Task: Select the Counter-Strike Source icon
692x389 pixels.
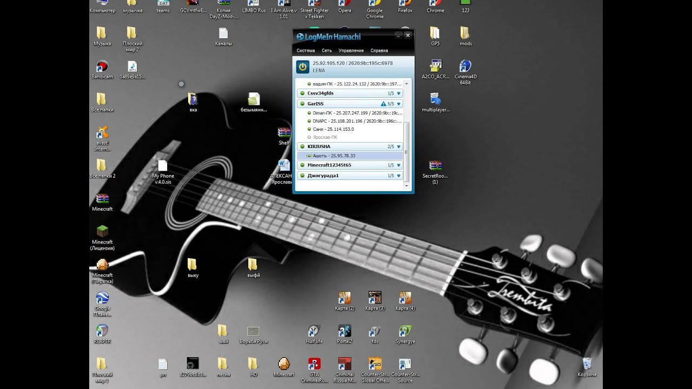Action: point(405,370)
